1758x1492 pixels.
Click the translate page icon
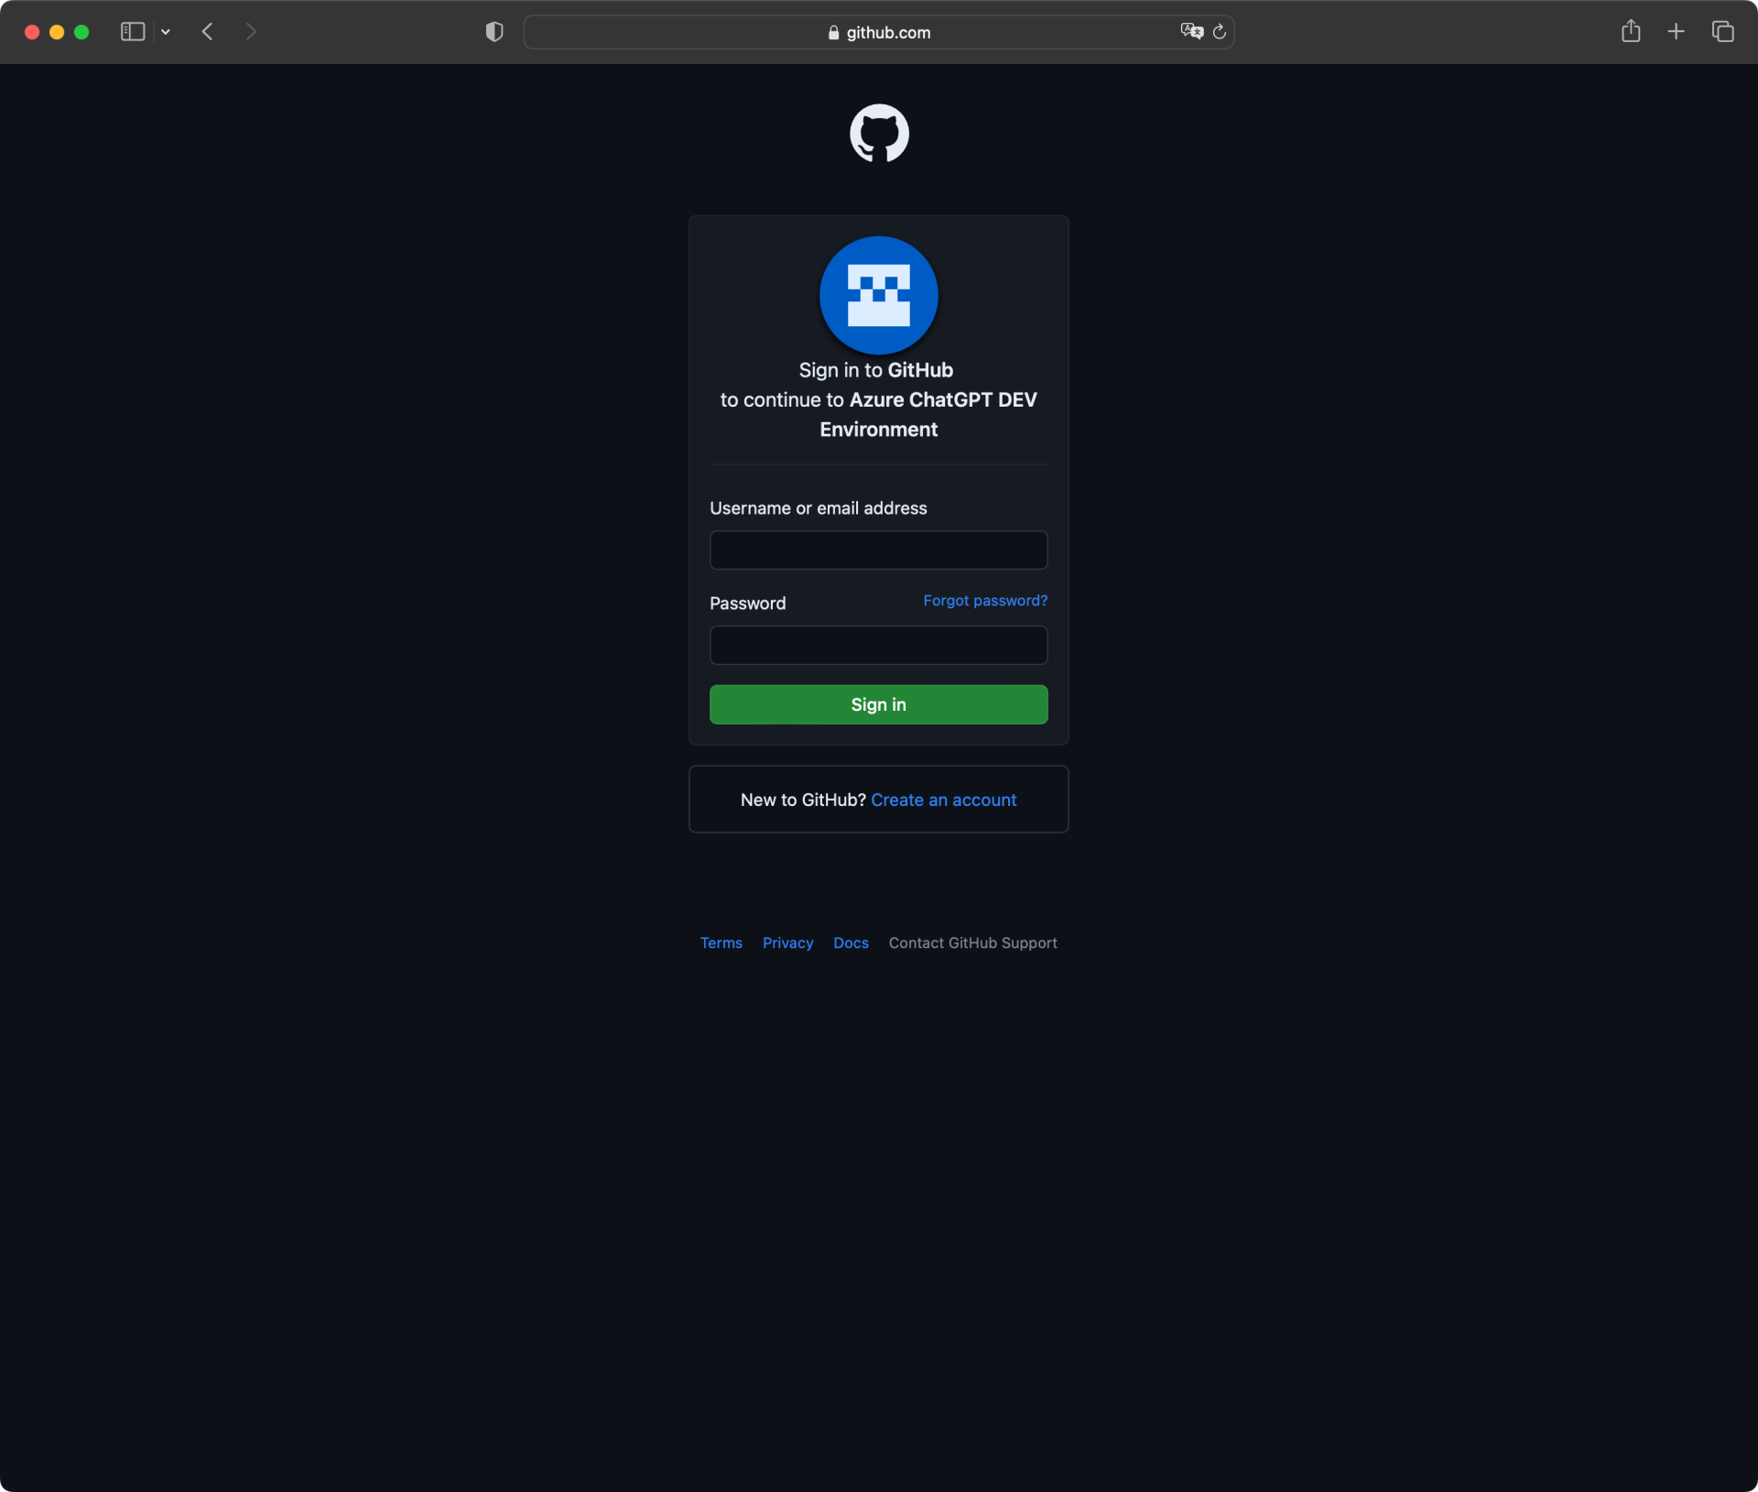coord(1191,32)
